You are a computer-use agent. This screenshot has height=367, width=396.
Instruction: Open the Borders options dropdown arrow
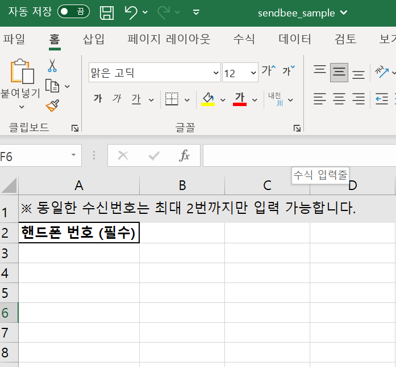187,100
